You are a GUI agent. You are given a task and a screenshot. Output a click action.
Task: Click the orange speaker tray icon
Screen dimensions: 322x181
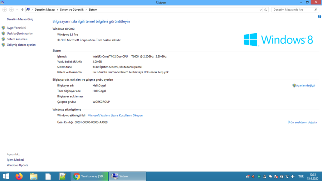coord(253,176)
